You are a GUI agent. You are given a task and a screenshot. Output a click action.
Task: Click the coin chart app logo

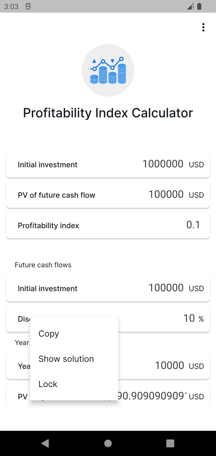click(108, 70)
